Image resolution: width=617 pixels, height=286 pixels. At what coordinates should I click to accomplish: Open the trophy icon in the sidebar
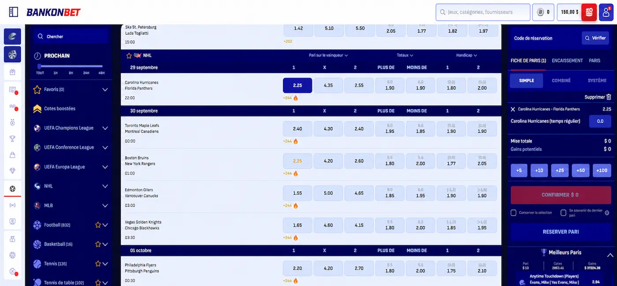(x=12, y=139)
